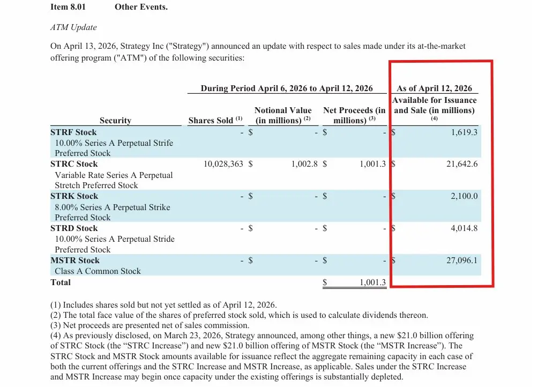Image resolution: width=545 pixels, height=387 pixels.
Task: Click 'During Period April 6, 2026 to April 12, 2026' header
Action: (287, 88)
